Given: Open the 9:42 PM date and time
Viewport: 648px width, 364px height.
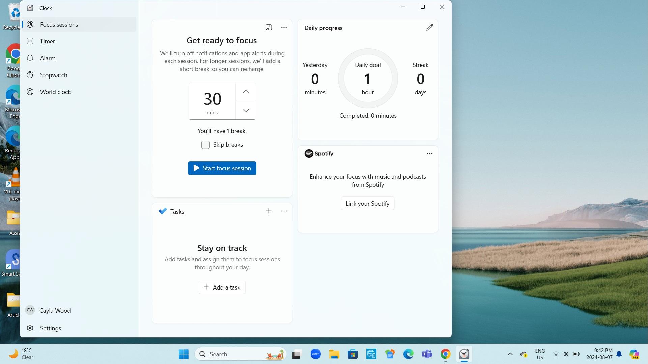Looking at the screenshot, I should click(599, 354).
